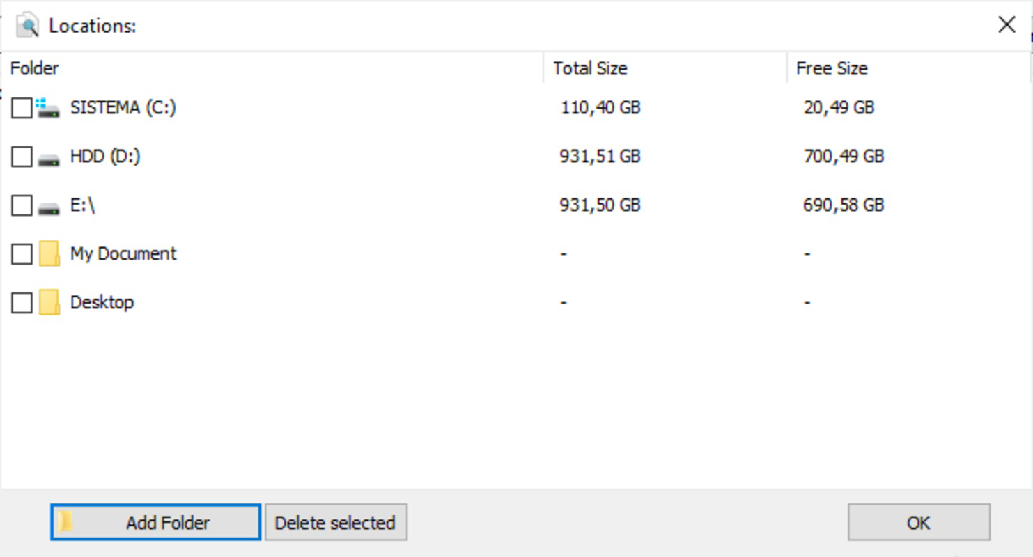Click the Locations magnifier icon in title bar

click(x=27, y=25)
